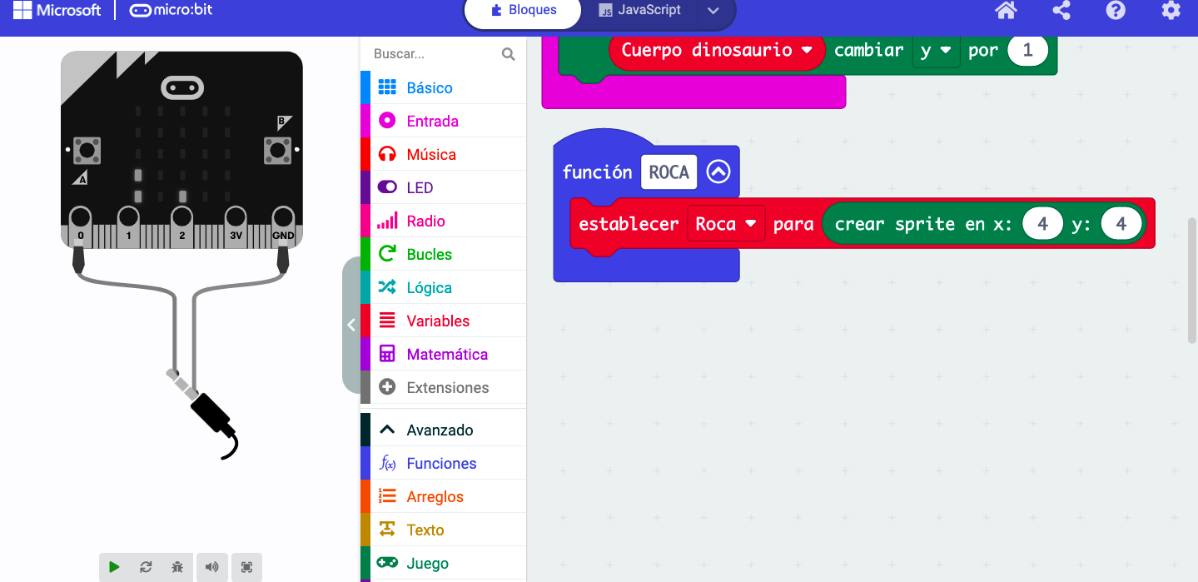Start the simulator with the play button
This screenshot has height=582, width=1198.
coord(114,567)
